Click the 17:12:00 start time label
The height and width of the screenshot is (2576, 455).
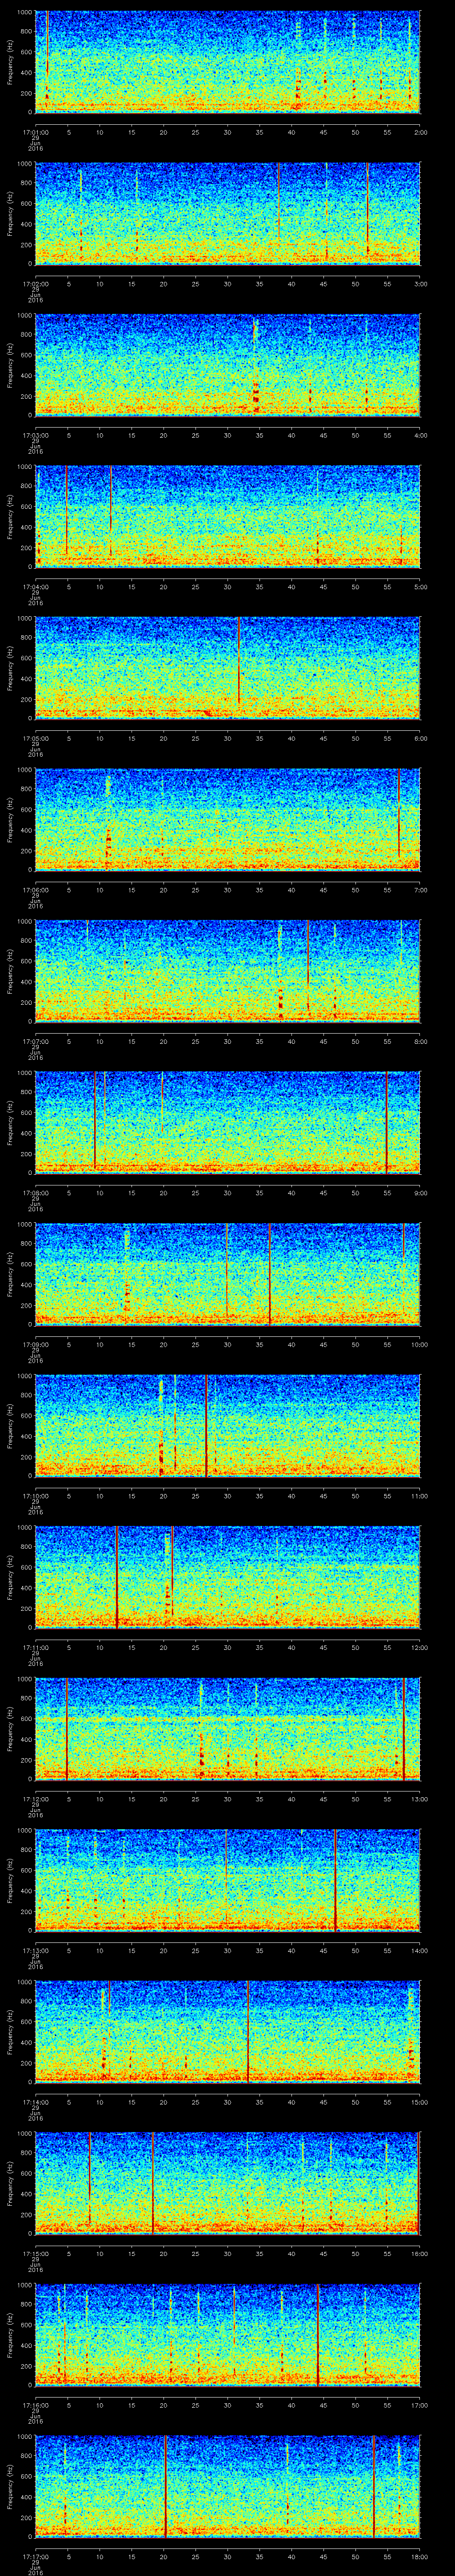35,1799
